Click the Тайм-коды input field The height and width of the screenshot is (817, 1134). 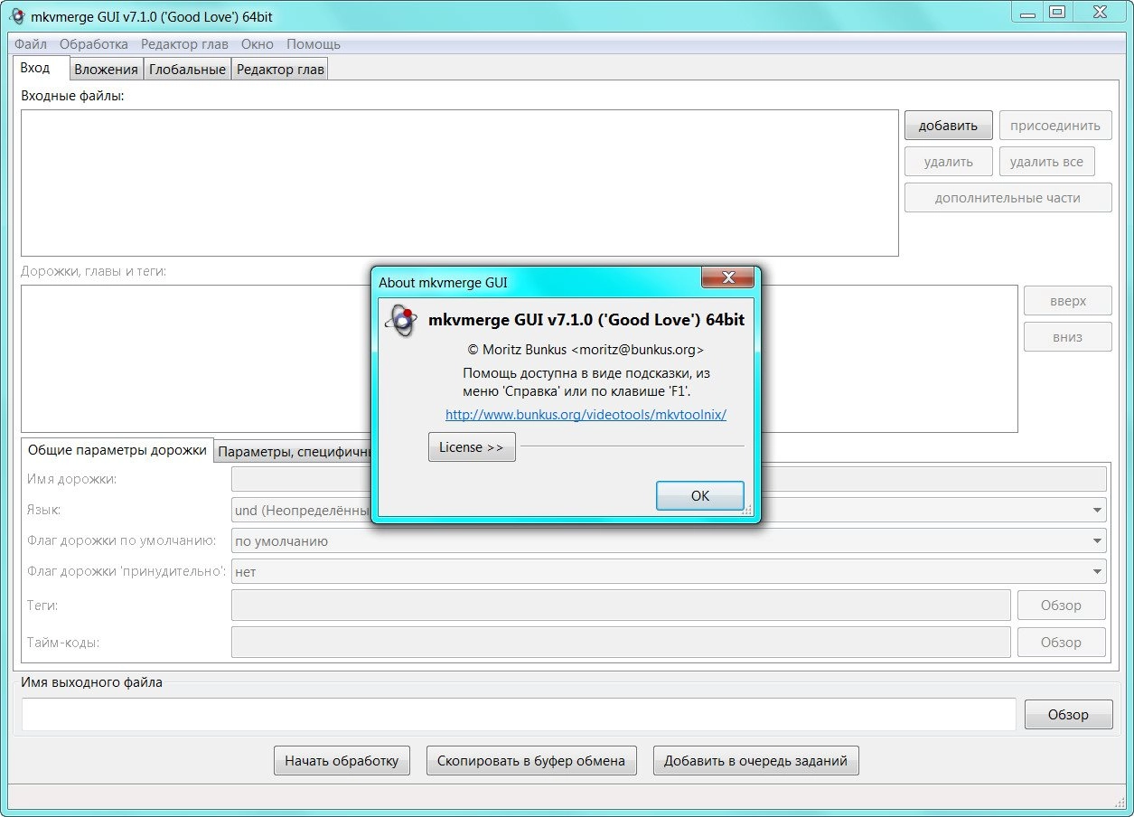pos(621,643)
